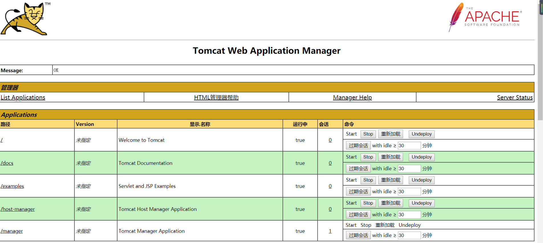This screenshot has height=243, width=543.
Task: Open the /examples application link
Action: (12, 186)
